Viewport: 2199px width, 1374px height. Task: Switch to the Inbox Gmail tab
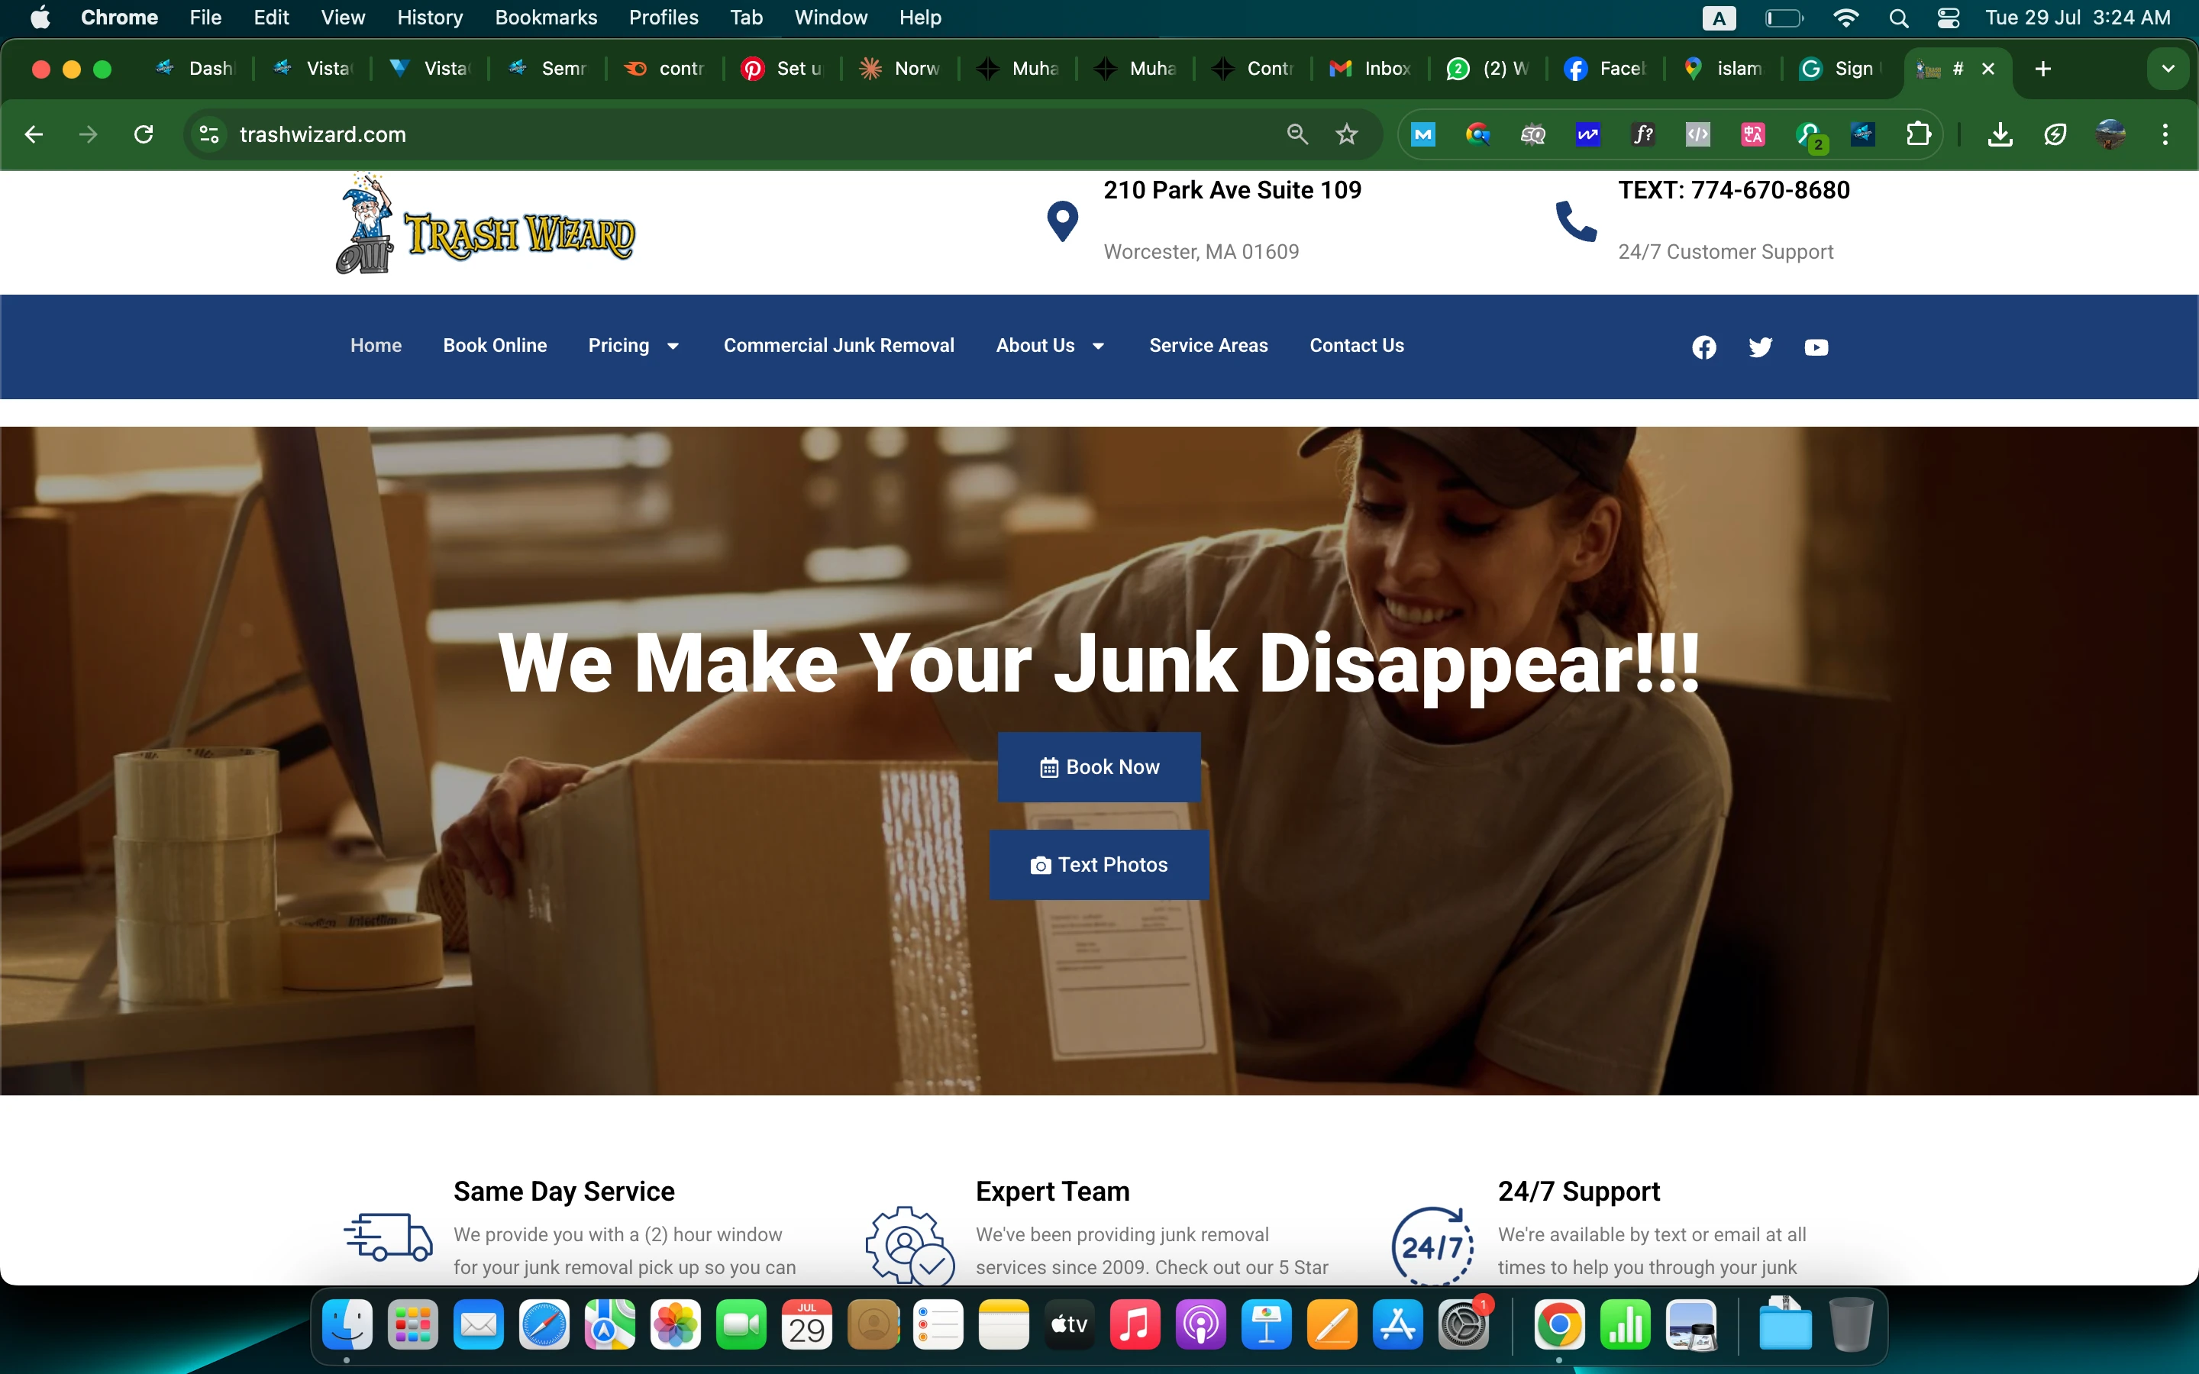click(x=1371, y=69)
